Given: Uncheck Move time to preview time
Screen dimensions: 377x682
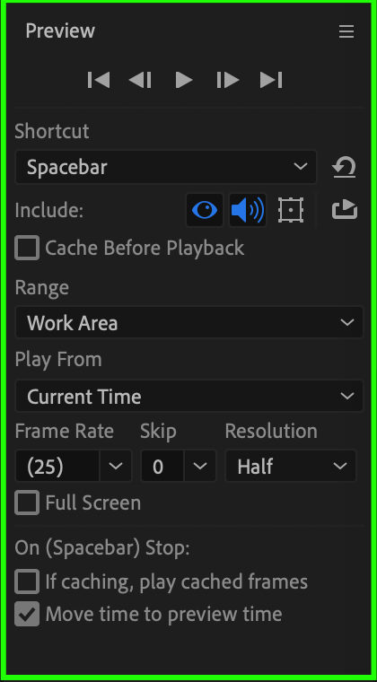Looking at the screenshot, I should (x=27, y=614).
